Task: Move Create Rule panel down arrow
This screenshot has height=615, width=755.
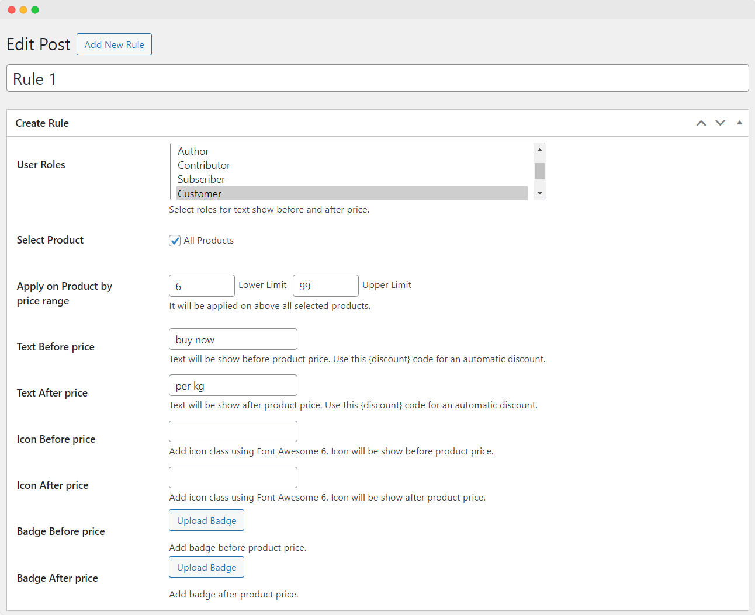Action: coord(720,123)
